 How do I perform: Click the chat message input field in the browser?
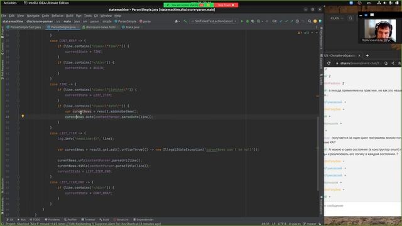363,205
